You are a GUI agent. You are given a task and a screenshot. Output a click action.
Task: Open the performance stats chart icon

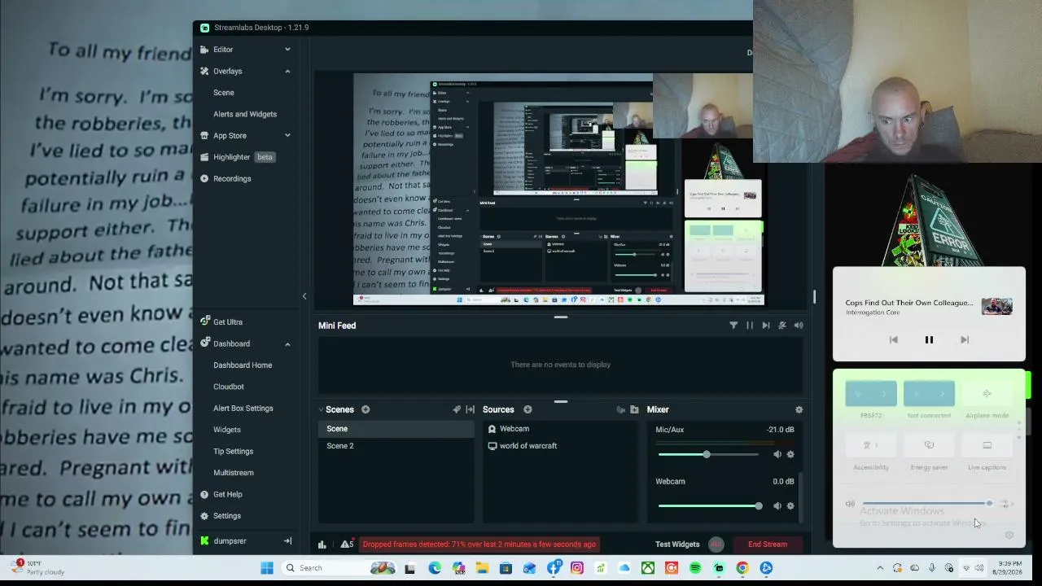(322, 544)
